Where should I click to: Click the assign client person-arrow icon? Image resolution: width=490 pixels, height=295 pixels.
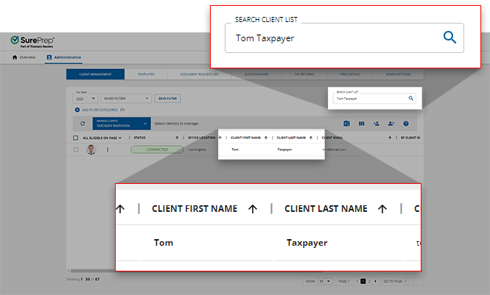click(391, 124)
